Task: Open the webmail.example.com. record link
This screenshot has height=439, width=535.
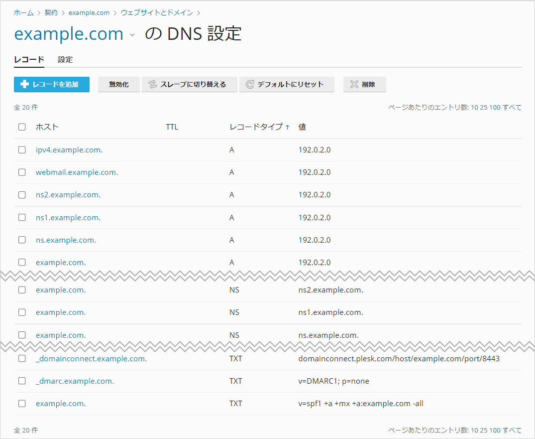Action: pos(77,172)
